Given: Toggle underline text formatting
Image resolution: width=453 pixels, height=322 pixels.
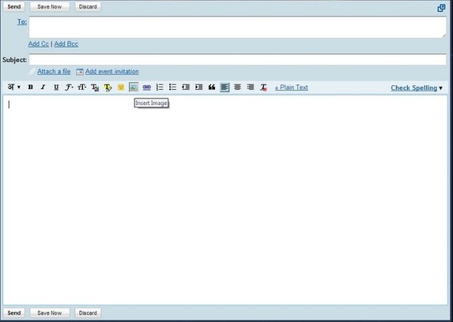Looking at the screenshot, I should coord(56,88).
